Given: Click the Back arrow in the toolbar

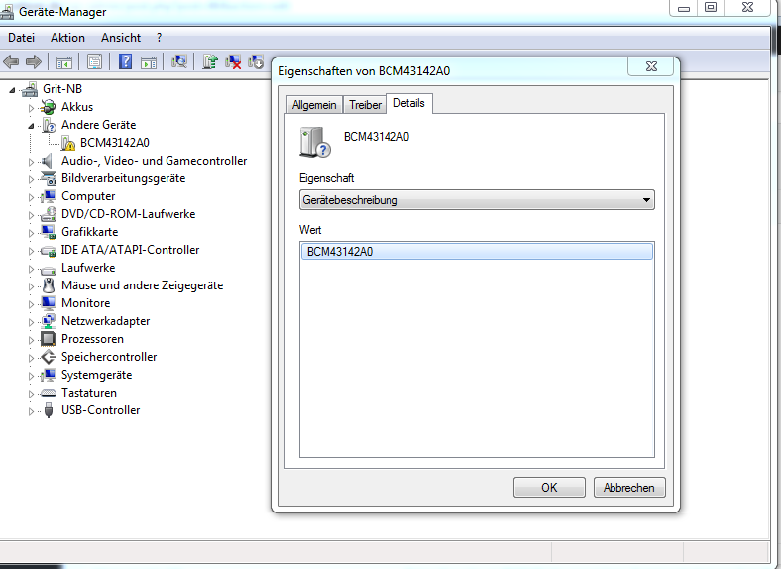Looking at the screenshot, I should pyautogui.click(x=11, y=62).
